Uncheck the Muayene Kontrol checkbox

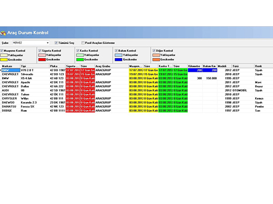(x=2, y=50)
